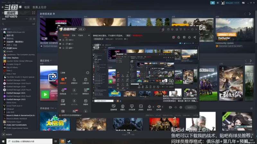Open the mail icon in streaming title bar

168,29
